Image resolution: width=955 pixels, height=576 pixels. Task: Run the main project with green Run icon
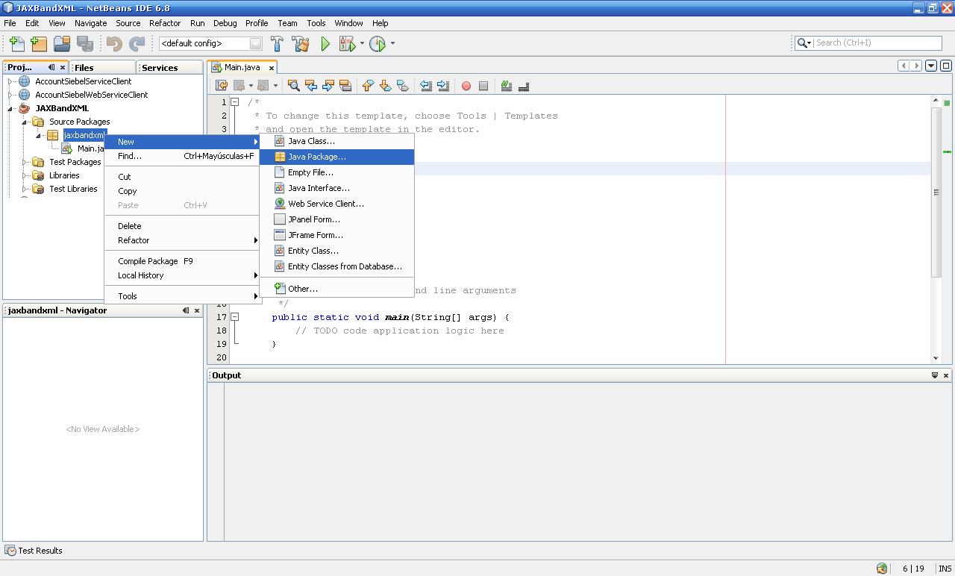pos(325,44)
